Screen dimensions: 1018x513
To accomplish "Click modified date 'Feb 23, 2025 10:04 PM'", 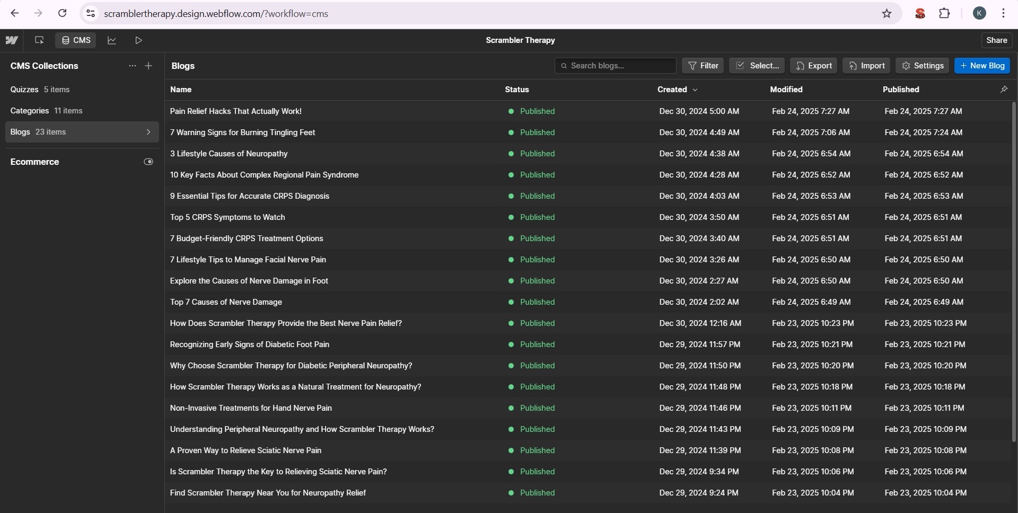I will (x=813, y=493).
